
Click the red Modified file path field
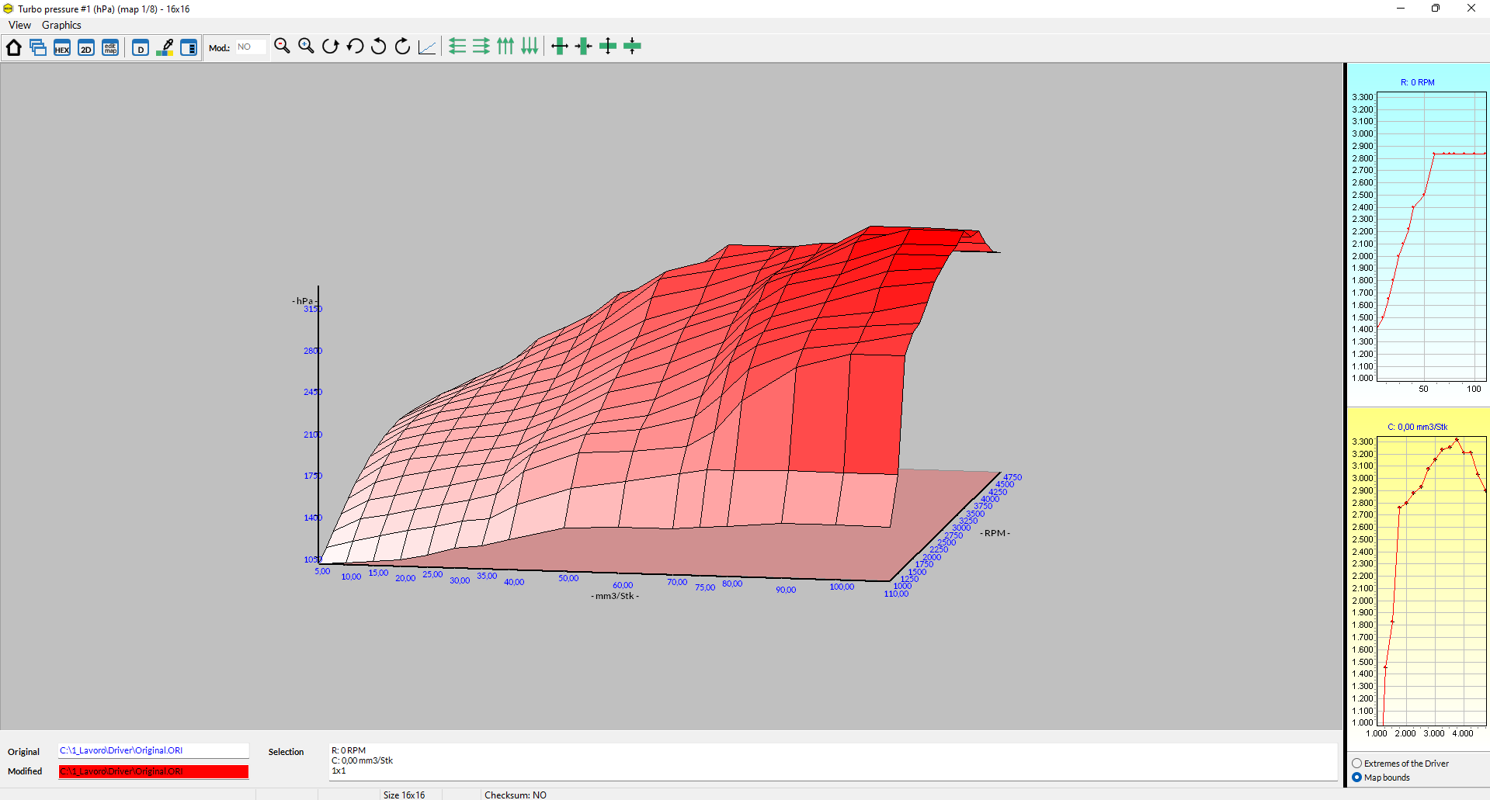tap(153, 771)
